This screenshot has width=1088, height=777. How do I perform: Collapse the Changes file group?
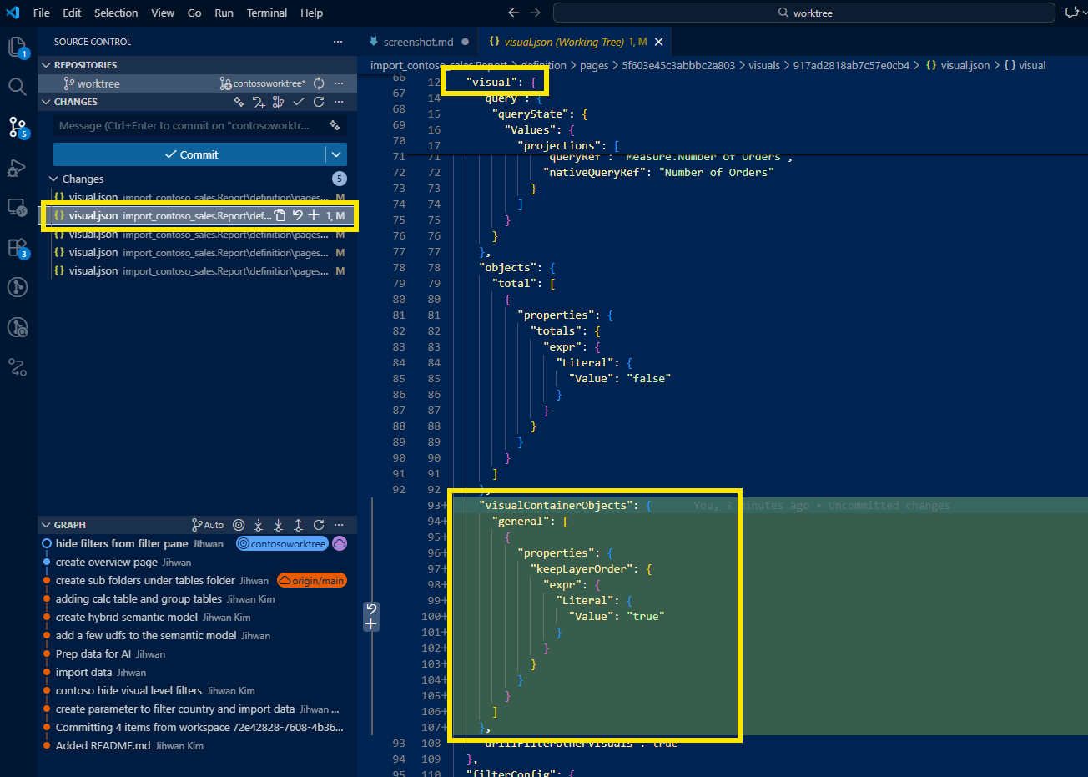[x=53, y=179]
